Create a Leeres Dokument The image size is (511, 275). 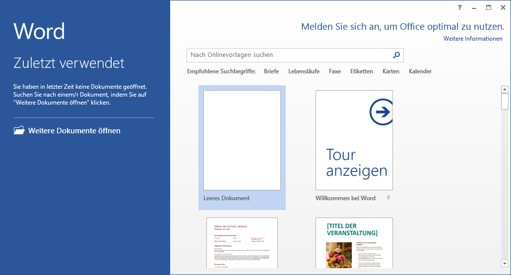tap(242, 141)
